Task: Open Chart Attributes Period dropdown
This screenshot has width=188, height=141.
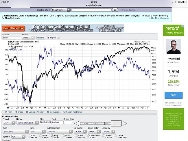Action: coord(9,123)
